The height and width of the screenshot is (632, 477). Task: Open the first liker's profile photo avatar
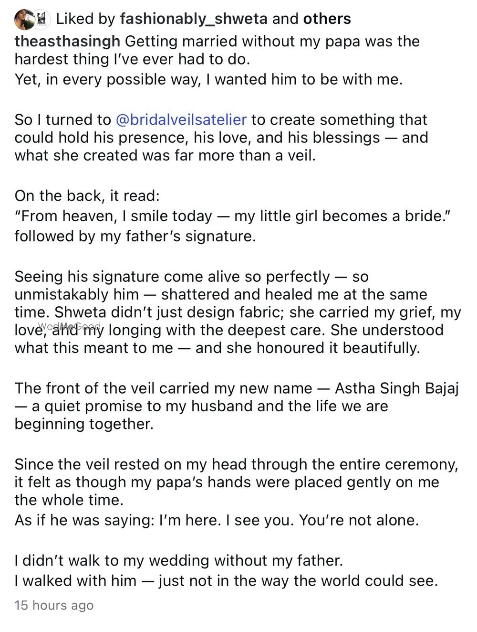[24, 19]
